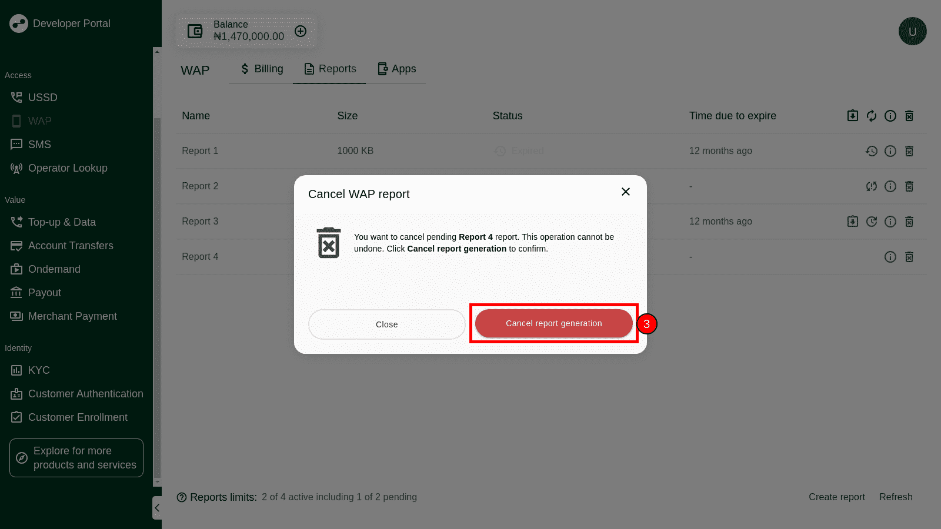The width and height of the screenshot is (941, 529).
Task: Click Explore for more products and services
Action: (76, 458)
